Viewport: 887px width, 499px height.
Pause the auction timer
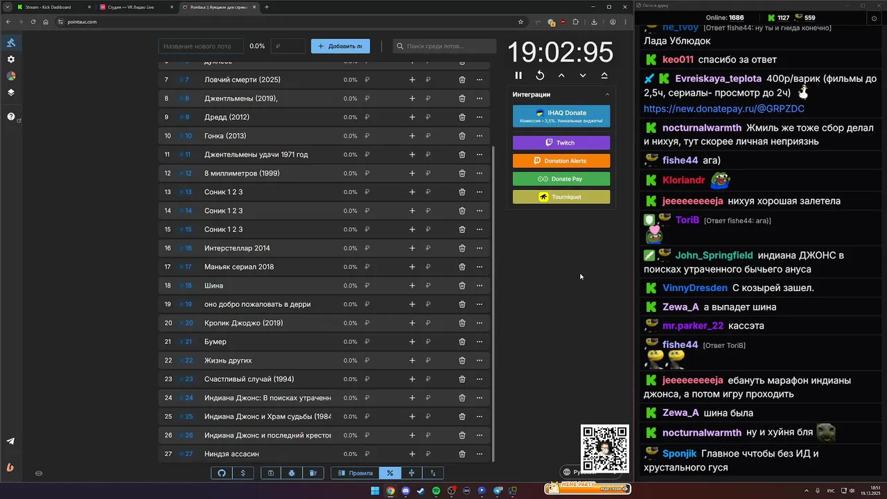pyautogui.click(x=518, y=76)
